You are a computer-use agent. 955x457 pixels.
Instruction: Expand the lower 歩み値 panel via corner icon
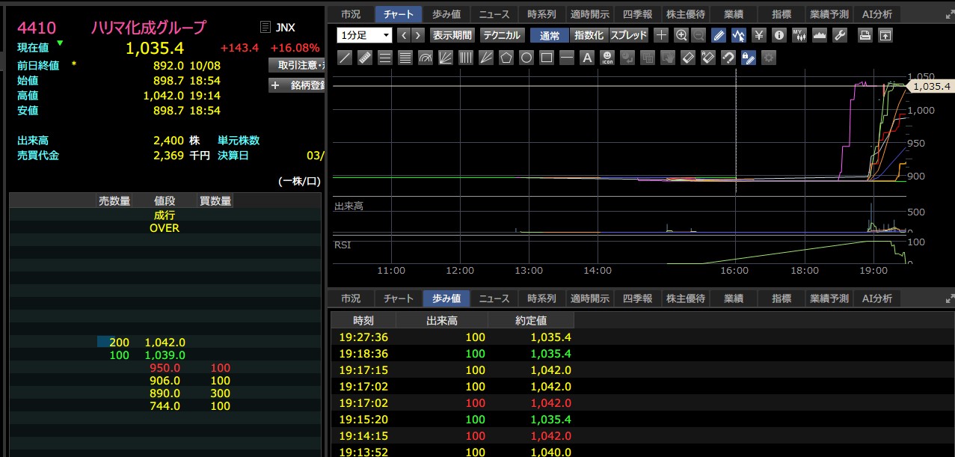950,298
